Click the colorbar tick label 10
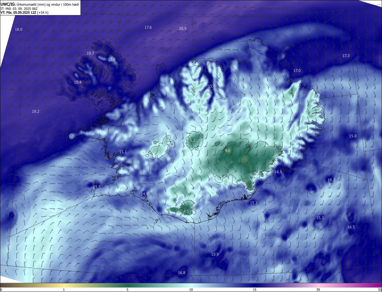 coord(191,290)
